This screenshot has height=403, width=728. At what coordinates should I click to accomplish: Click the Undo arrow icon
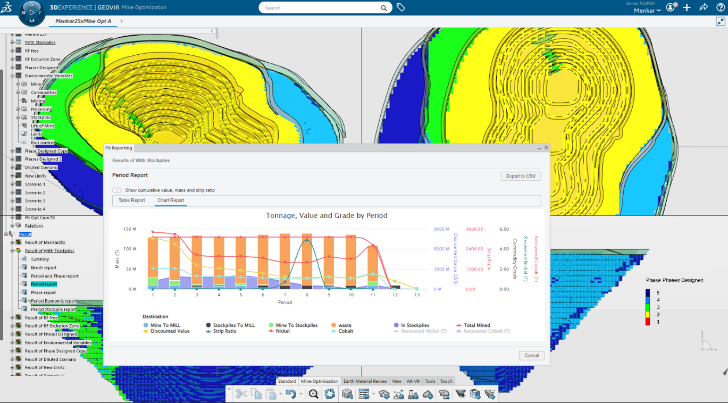pos(290,394)
